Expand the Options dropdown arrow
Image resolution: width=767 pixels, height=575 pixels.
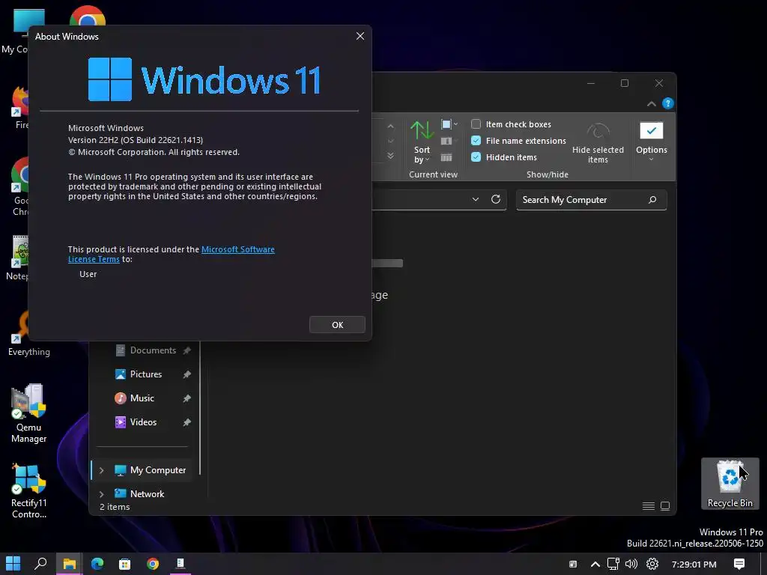pos(651,159)
